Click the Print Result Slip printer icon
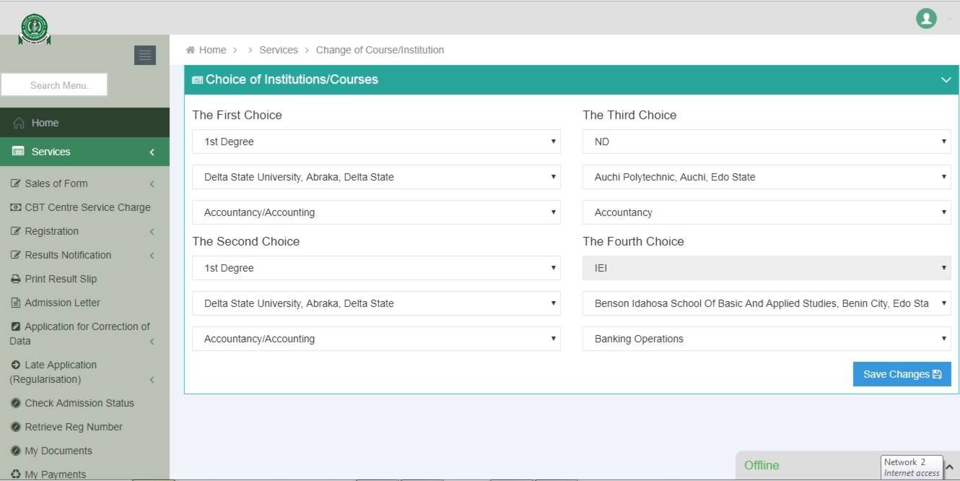Image resolution: width=960 pixels, height=481 pixels. [x=15, y=279]
